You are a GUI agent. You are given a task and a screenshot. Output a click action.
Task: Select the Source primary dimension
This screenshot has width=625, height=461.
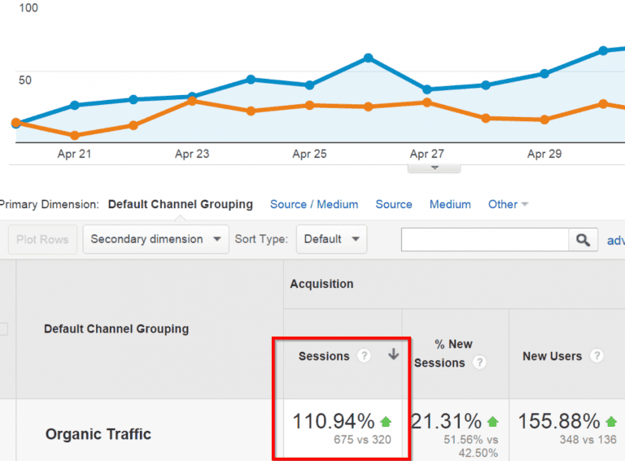pos(394,204)
